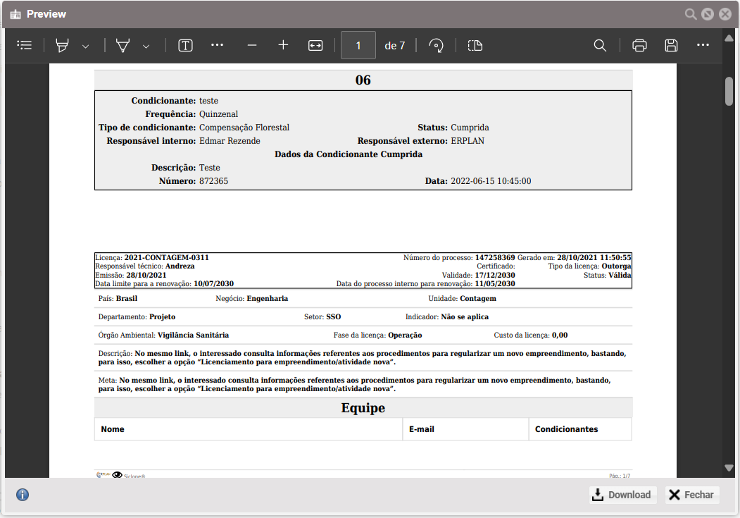Click the 'Cumprida' status value

(x=470, y=128)
